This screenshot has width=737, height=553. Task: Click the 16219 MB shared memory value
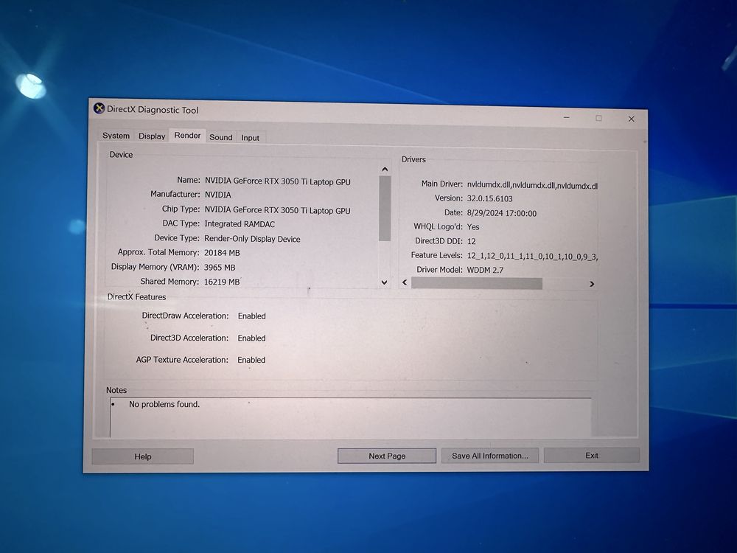point(222,282)
